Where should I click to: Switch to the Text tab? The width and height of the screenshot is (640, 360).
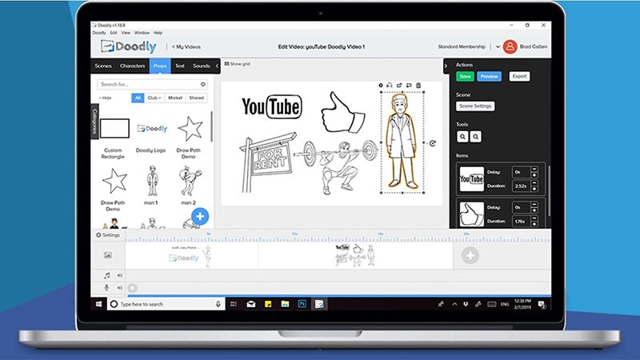tap(180, 66)
